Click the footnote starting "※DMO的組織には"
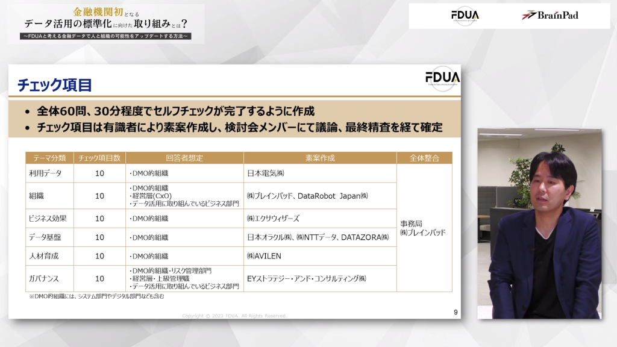This screenshot has width=617, height=347. pyautogui.click(x=96, y=296)
